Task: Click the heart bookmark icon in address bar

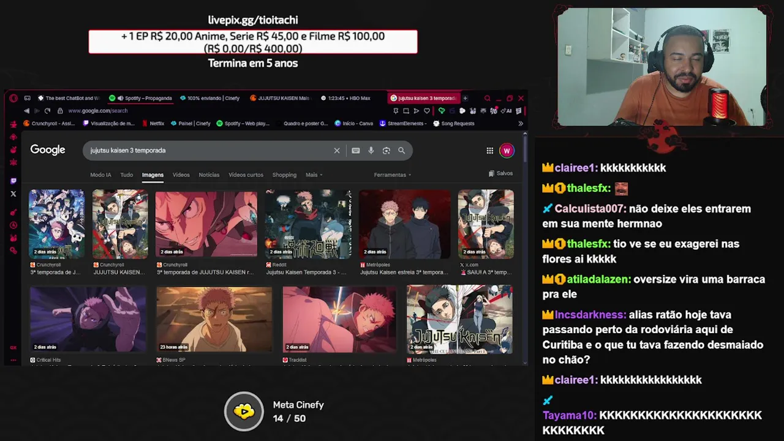Action: (x=427, y=111)
